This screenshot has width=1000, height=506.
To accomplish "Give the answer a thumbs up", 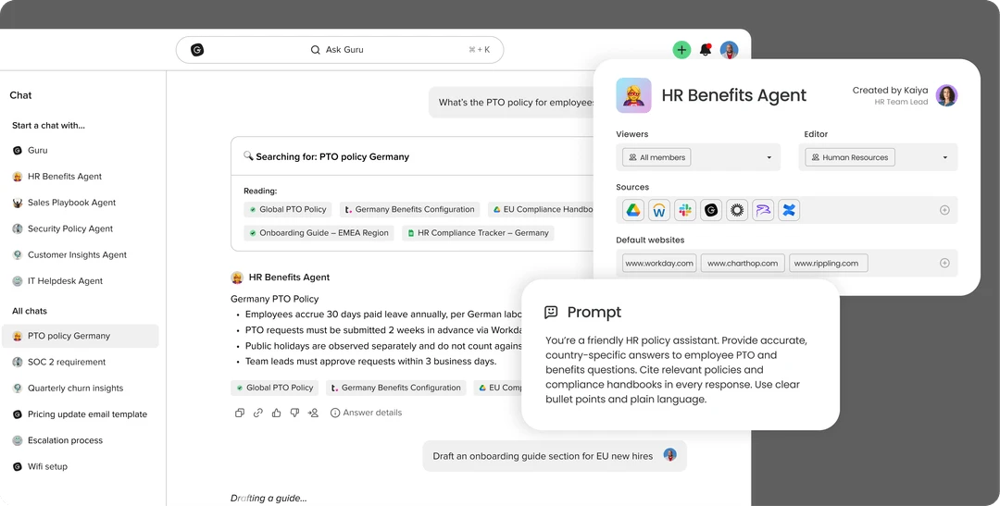I will 277,413.
